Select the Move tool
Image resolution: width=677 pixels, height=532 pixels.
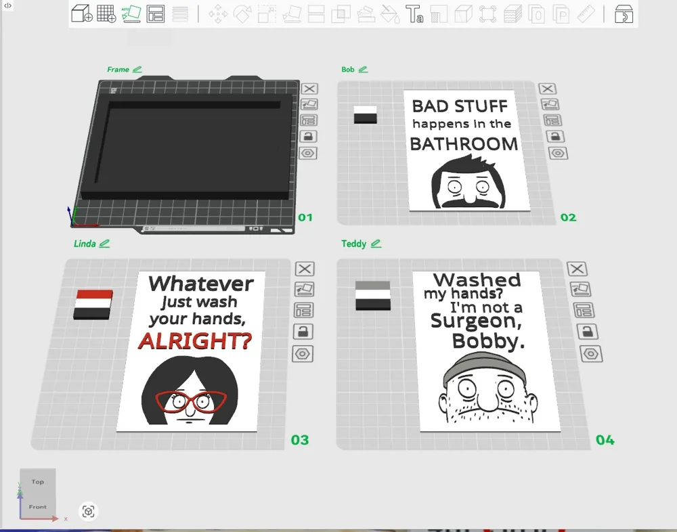tap(218, 14)
